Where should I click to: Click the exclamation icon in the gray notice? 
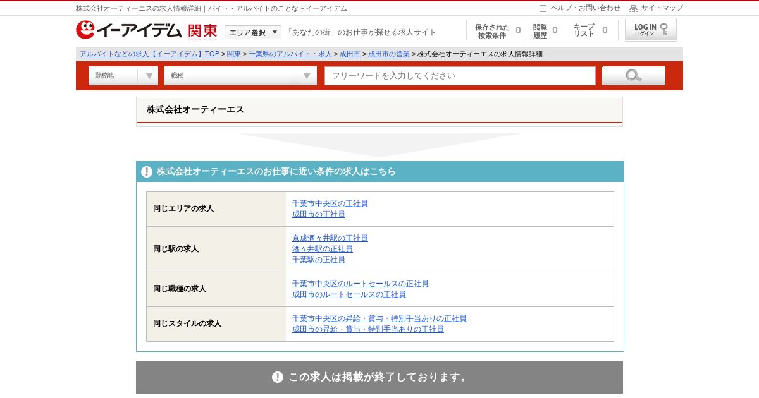click(x=278, y=377)
